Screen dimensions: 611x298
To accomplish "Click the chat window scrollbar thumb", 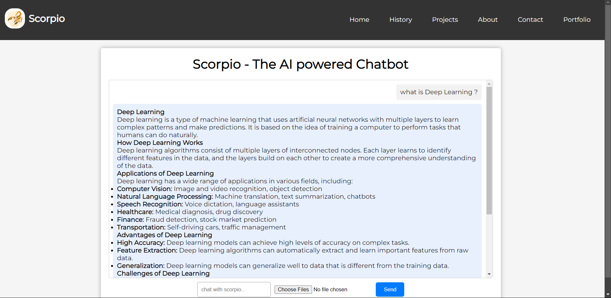I will point(489,151).
